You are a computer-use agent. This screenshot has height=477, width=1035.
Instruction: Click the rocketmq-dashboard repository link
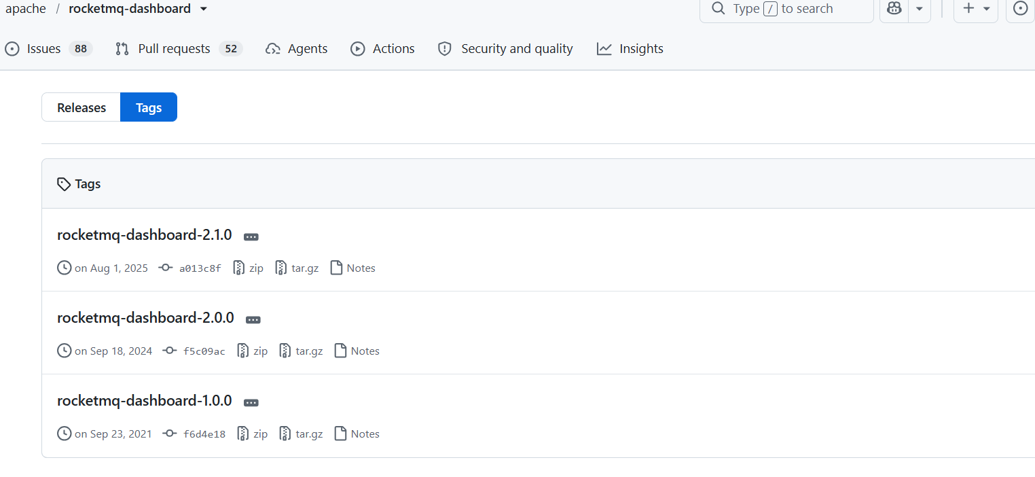130,9
